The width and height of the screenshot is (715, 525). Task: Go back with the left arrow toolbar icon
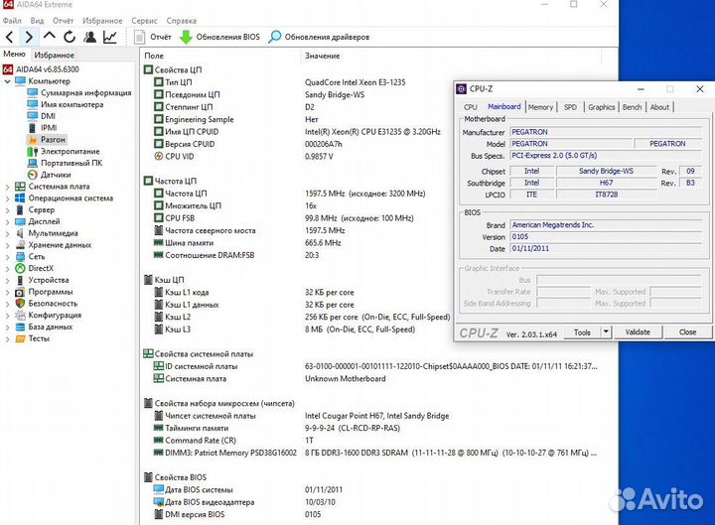[10, 37]
